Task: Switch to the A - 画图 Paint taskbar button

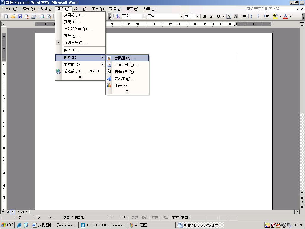Action: point(152,225)
